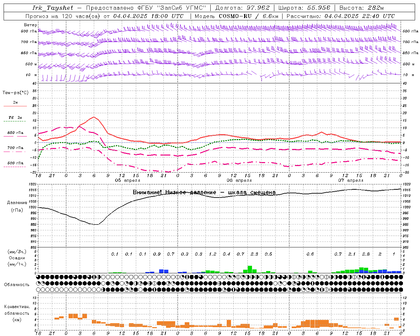Screen dimensions: 420x336
Task: Click the red solid line swatch under '2м'
Action: point(15,106)
